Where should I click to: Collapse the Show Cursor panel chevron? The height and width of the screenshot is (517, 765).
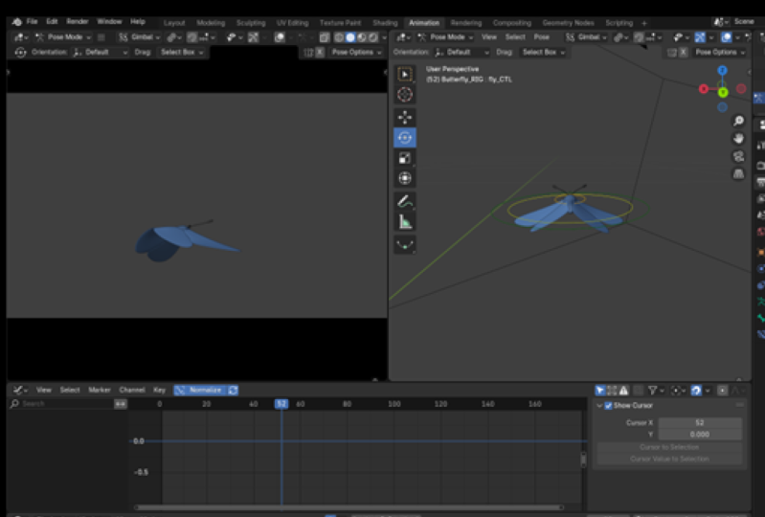[x=599, y=406]
